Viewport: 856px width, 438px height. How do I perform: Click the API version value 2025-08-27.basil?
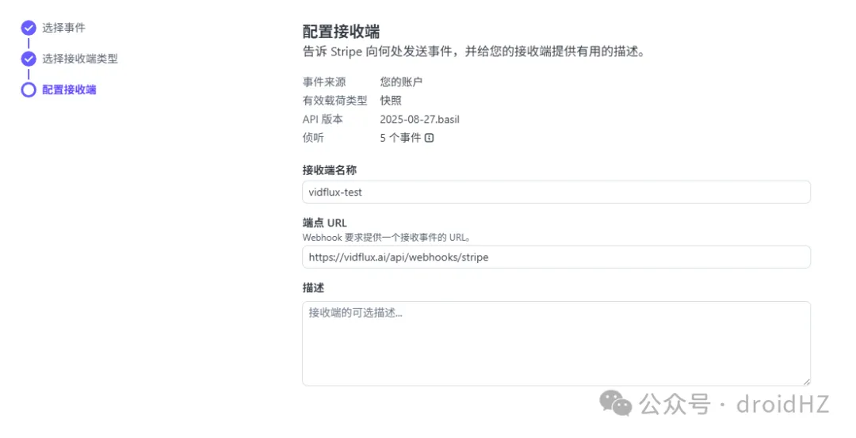click(x=419, y=120)
